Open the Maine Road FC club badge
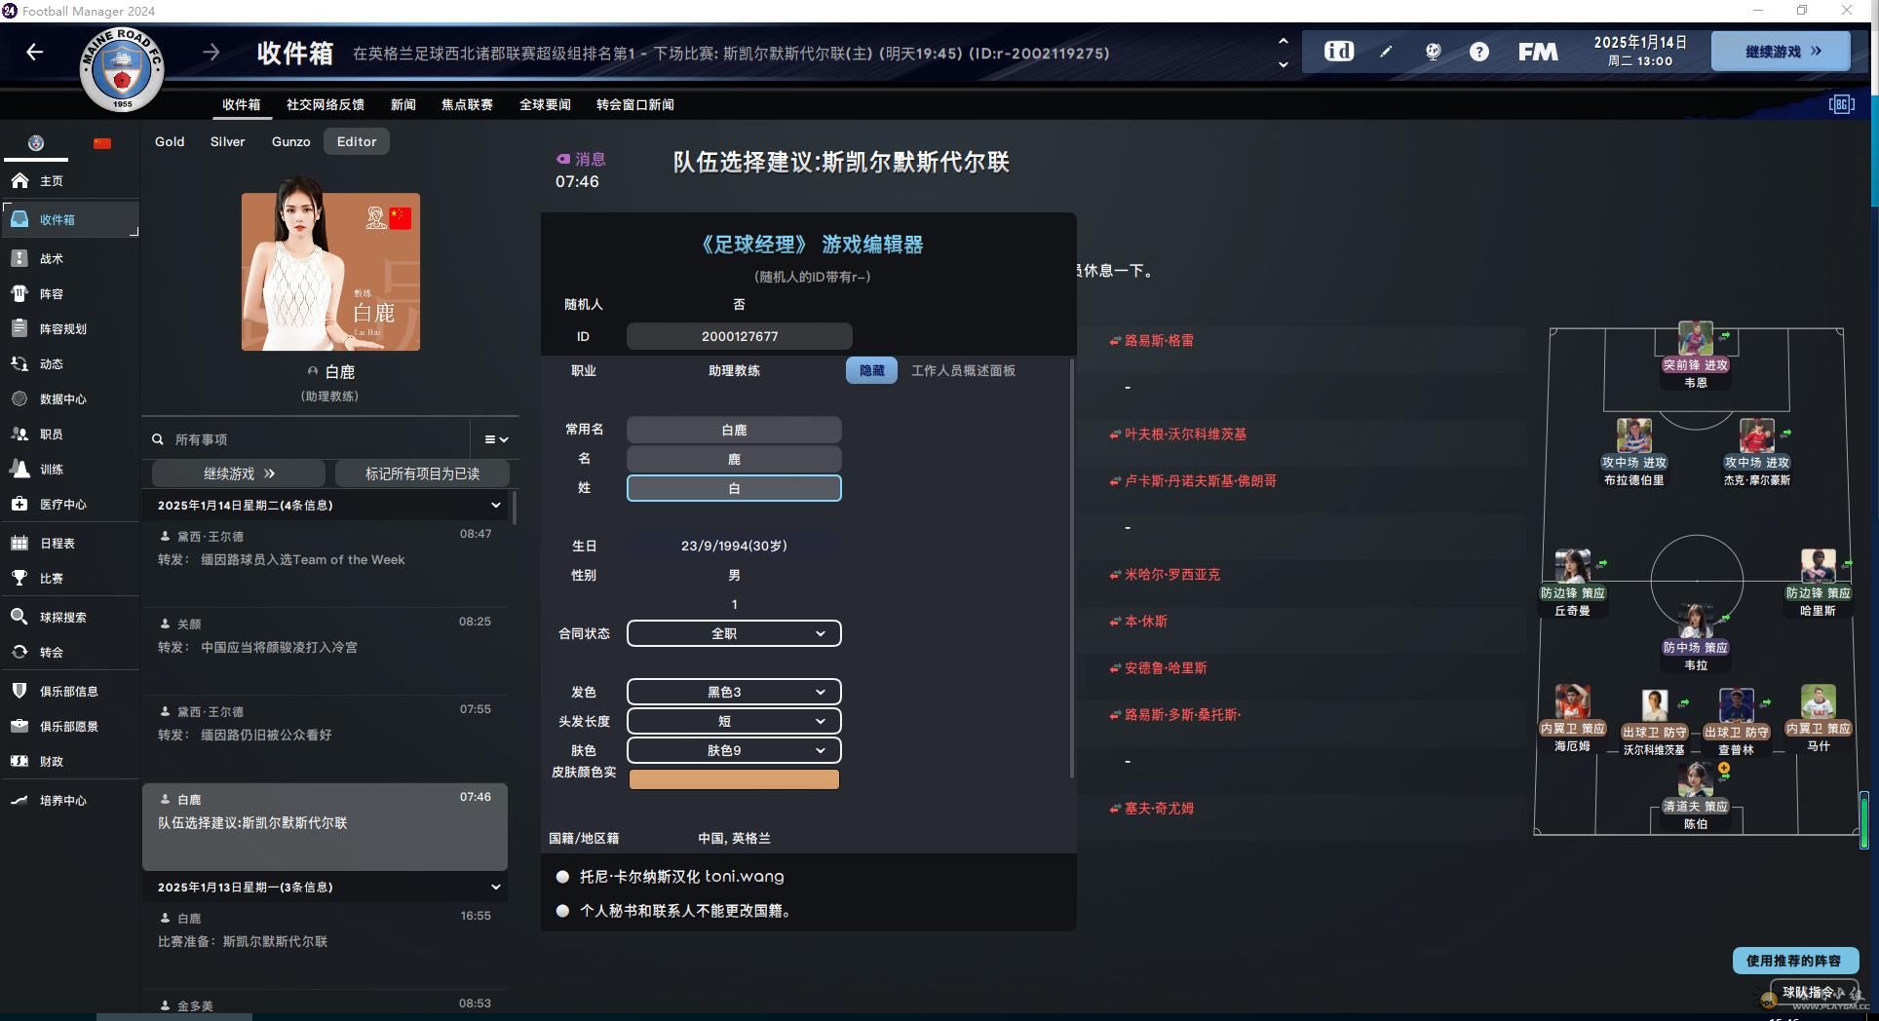 (122, 70)
